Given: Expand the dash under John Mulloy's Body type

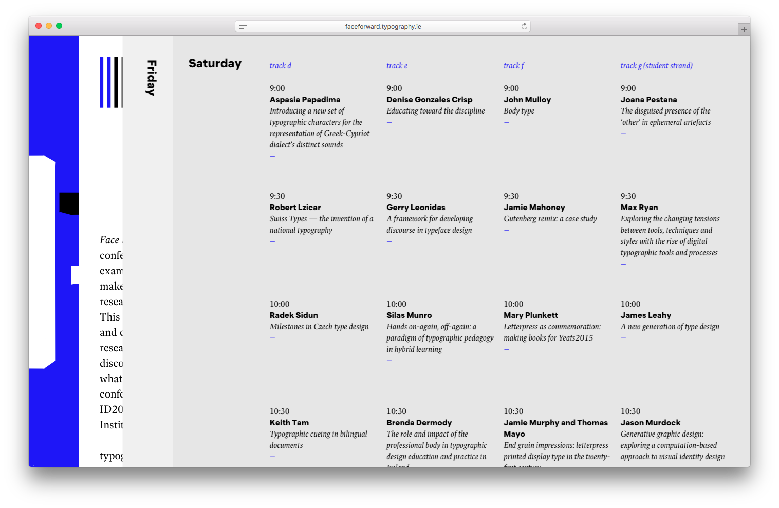Looking at the screenshot, I should click(507, 122).
